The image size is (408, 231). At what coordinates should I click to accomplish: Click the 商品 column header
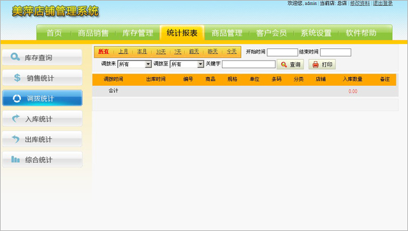tap(210, 79)
